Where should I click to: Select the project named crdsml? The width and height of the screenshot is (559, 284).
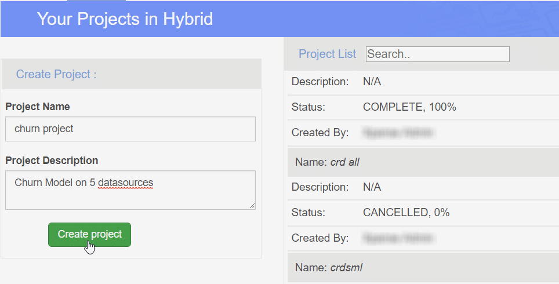pyautogui.click(x=423, y=268)
